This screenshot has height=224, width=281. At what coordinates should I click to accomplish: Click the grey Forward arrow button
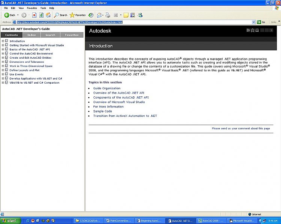[x=24, y=15]
